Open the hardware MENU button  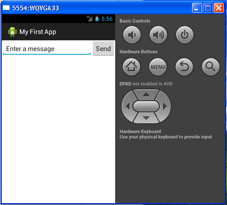158,67
